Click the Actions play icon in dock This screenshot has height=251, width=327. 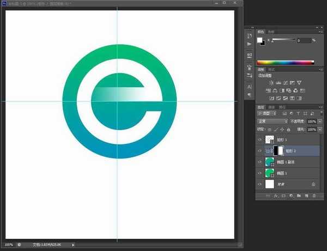coord(250,44)
